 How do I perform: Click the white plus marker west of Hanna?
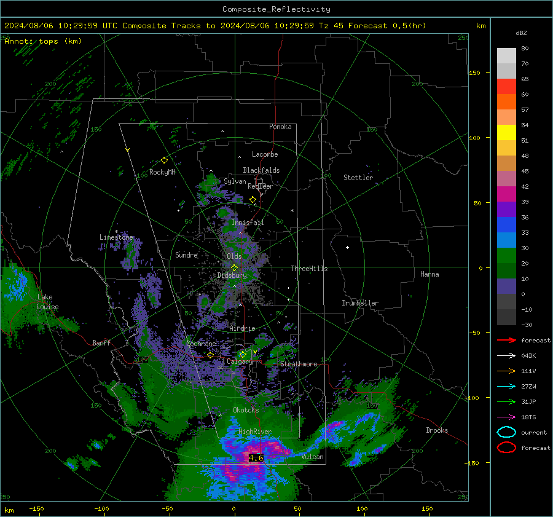coord(347,247)
